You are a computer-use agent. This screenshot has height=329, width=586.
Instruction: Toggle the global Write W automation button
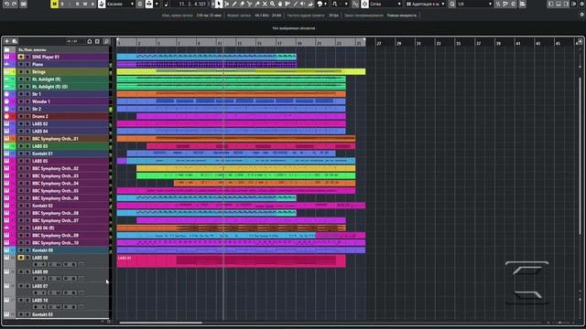pyautogui.click(x=85, y=4)
